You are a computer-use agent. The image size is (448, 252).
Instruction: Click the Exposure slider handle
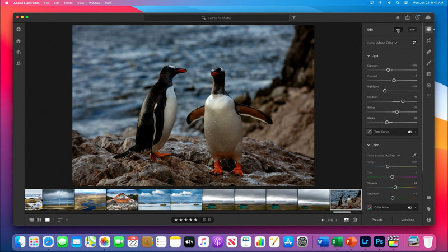pyautogui.click(x=388, y=70)
